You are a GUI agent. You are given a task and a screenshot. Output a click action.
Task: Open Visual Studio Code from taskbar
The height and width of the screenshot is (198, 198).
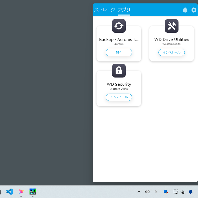pos(9,192)
